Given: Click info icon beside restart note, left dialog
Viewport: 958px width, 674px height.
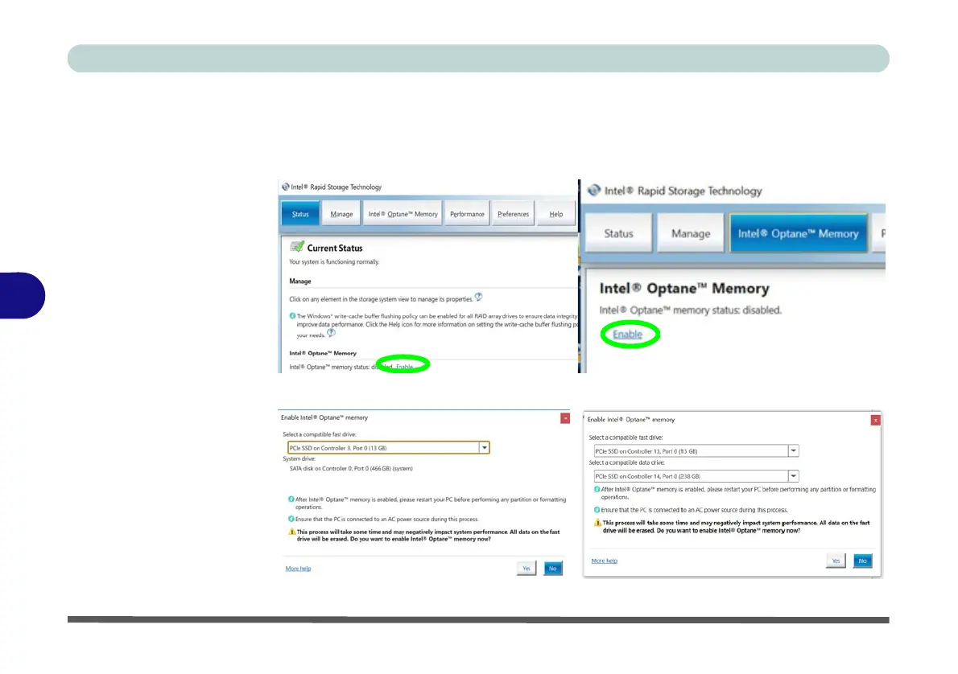Looking at the screenshot, I should (291, 499).
